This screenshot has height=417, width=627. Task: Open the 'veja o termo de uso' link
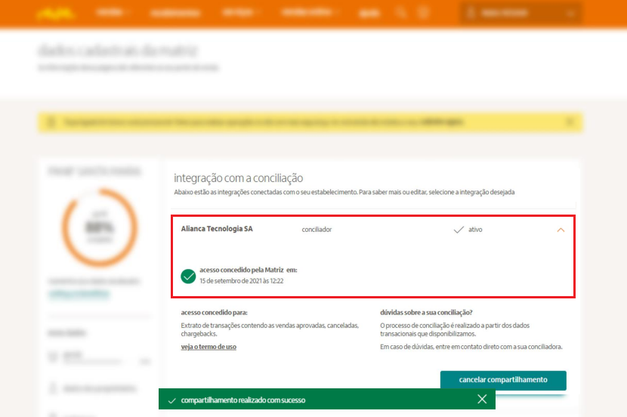tap(208, 347)
